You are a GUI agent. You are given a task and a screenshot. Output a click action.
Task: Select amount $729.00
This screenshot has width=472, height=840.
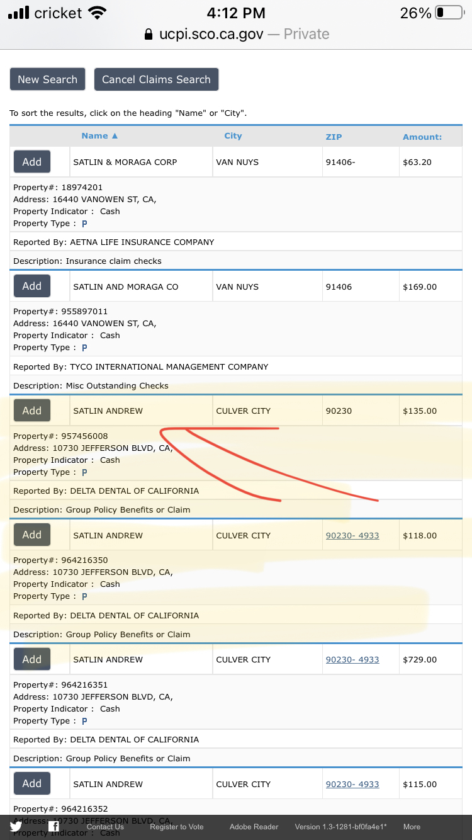tap(420, 659)
